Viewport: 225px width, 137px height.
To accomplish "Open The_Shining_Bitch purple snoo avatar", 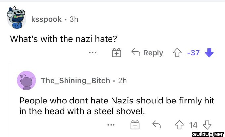I will tap(26, 81).
